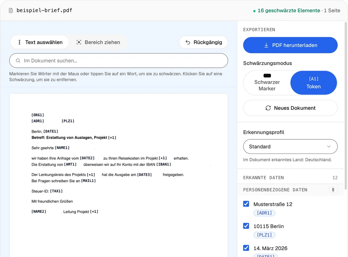Download the redacted PDF
This screenshot has height=257, width=348.
point(290,45)
